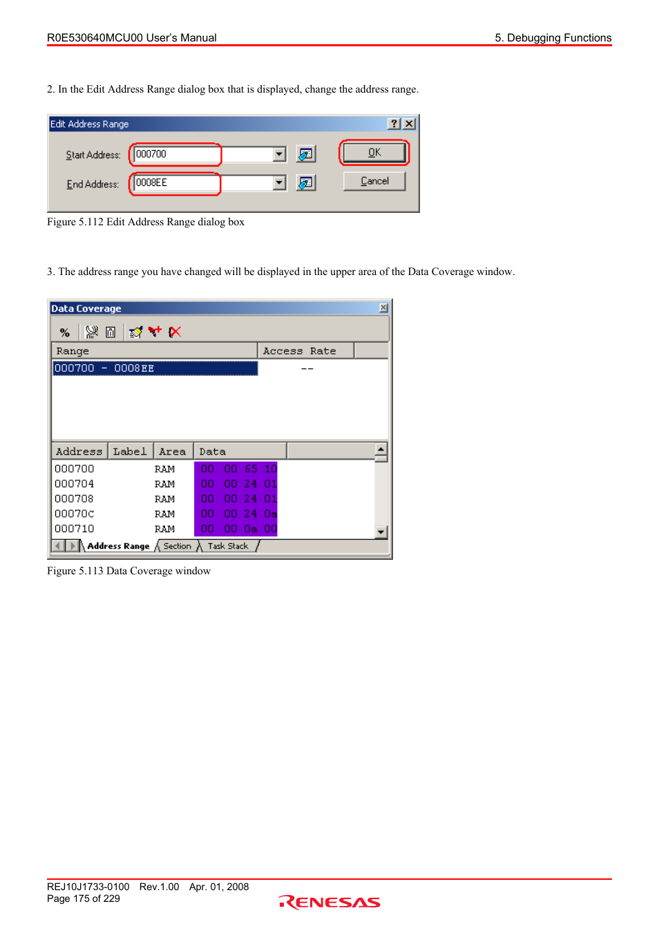Click data bytes 00 00 65 10

[x=236, y=469]
